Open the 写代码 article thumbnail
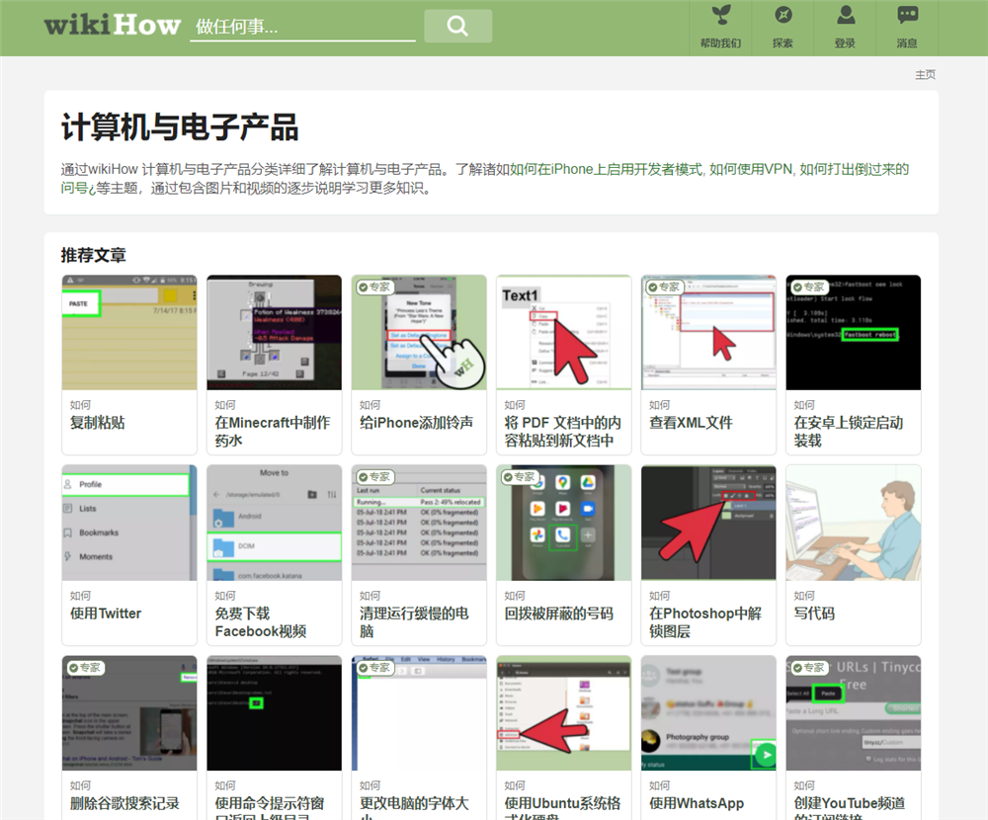Screen dimensions: 988x820 854,523
